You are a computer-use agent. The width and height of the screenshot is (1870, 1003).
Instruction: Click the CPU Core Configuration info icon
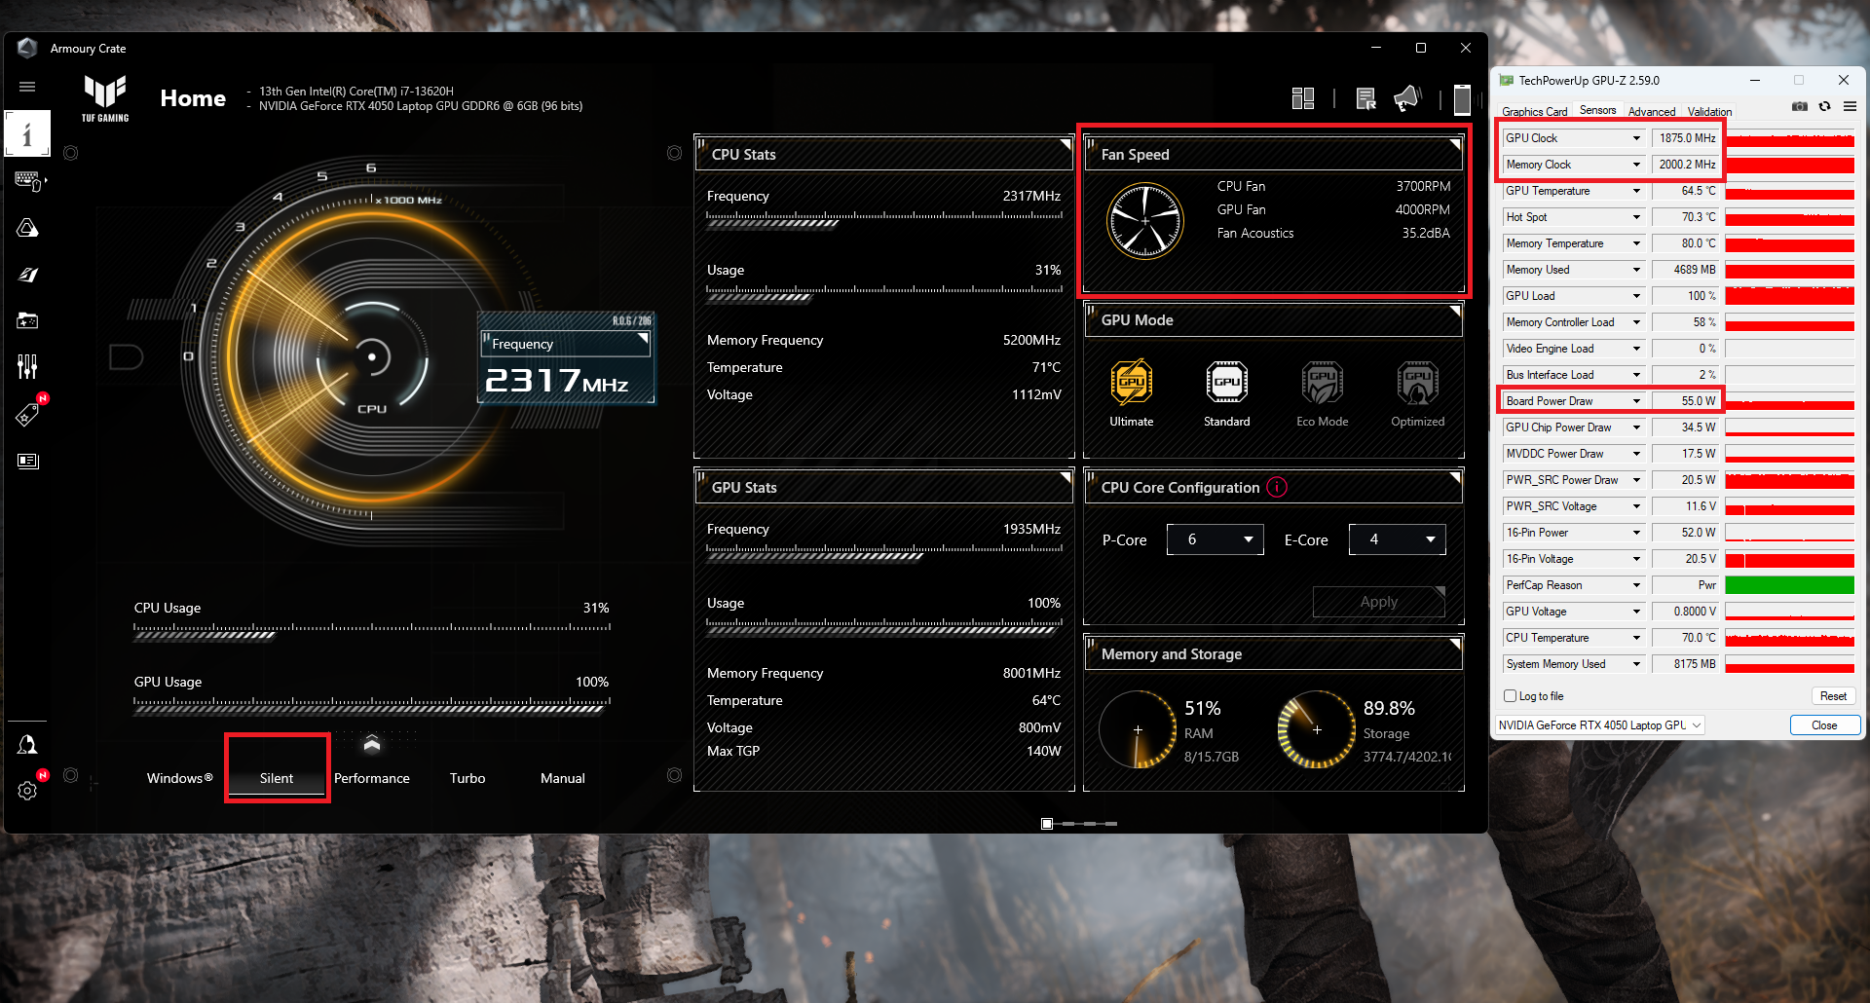[1277, 487]
